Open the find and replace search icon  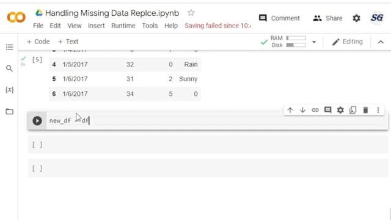click(9, 68)
